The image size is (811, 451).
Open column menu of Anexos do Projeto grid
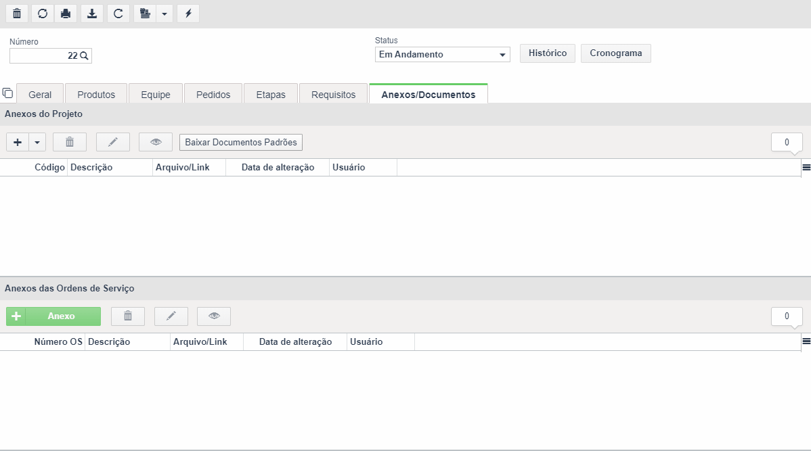[x=806, y=168]
